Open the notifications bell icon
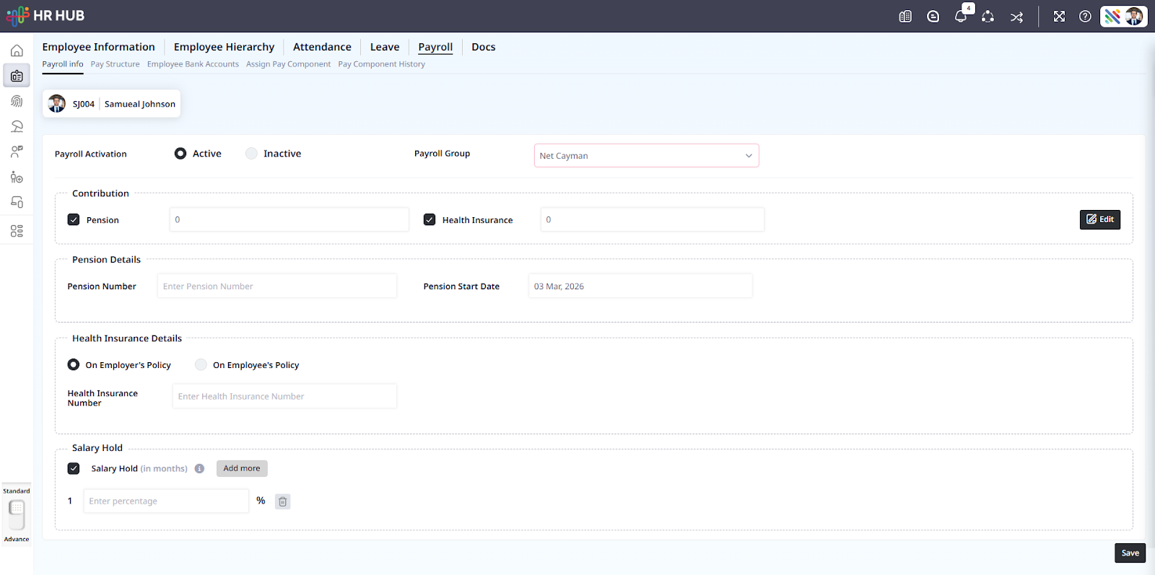Viewport: 1155px width, 575px height. 960,17
